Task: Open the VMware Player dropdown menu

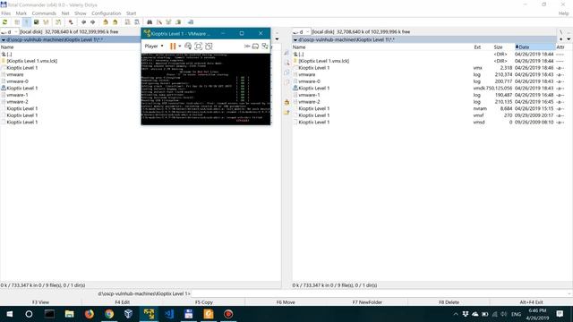Action: [154, 46]
